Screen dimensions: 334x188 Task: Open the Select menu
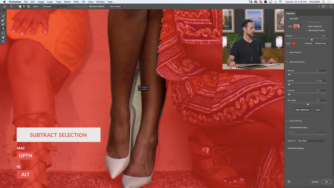tap(67, 2)
